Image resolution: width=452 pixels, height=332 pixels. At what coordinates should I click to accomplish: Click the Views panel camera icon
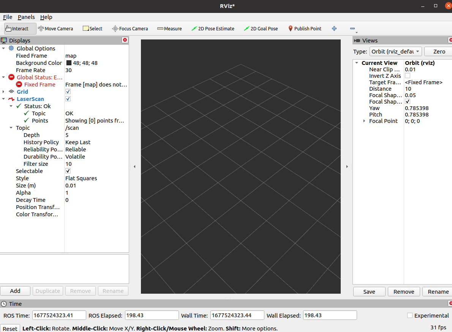pyautogui.click(x=357, y=41)
